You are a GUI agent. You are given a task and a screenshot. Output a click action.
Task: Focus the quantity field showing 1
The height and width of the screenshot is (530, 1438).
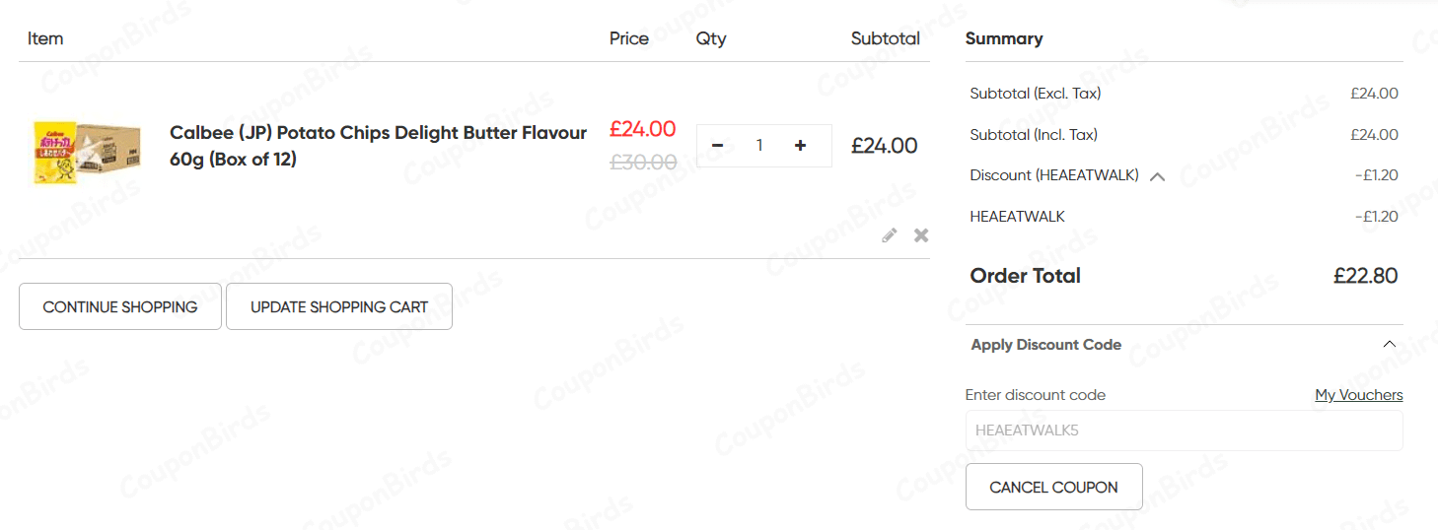(x=759, y=146)
